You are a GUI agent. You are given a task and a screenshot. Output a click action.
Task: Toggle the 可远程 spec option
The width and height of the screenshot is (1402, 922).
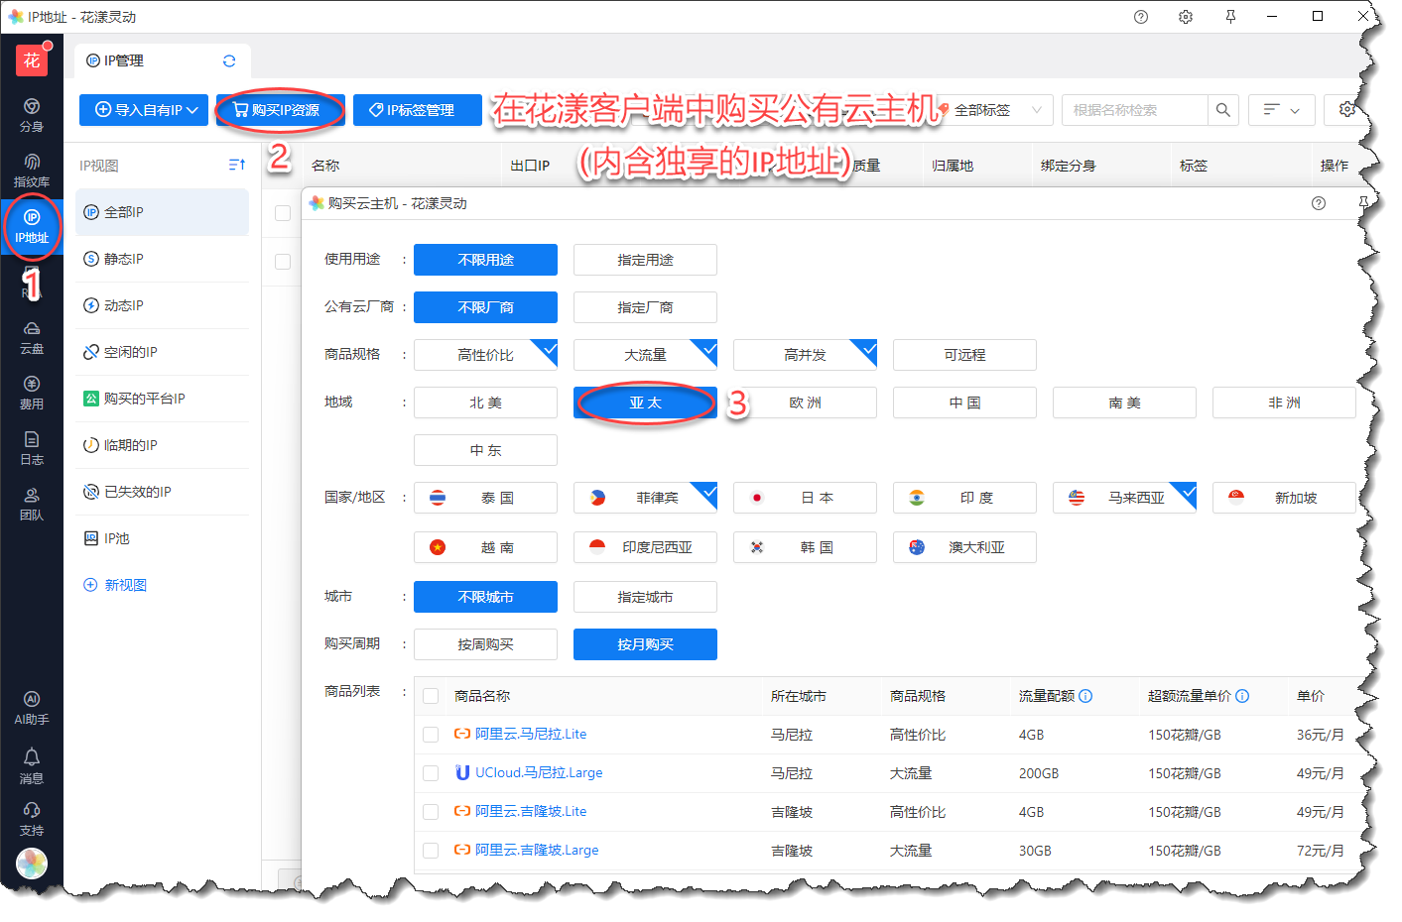[964, 355]
